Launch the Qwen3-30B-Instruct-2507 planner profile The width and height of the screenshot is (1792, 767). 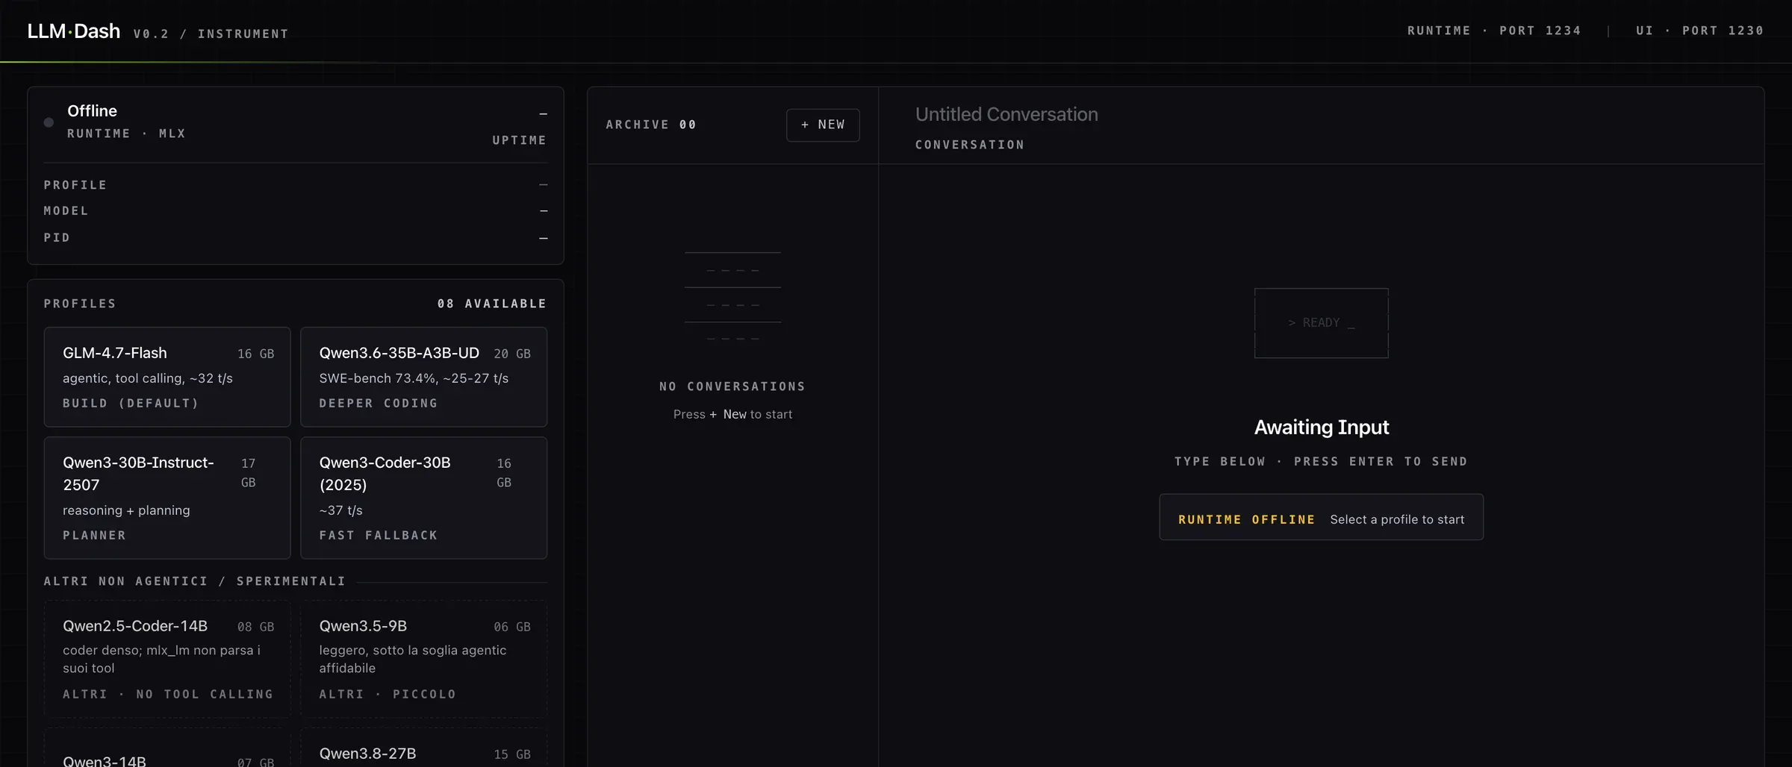(x=167, y=498)
